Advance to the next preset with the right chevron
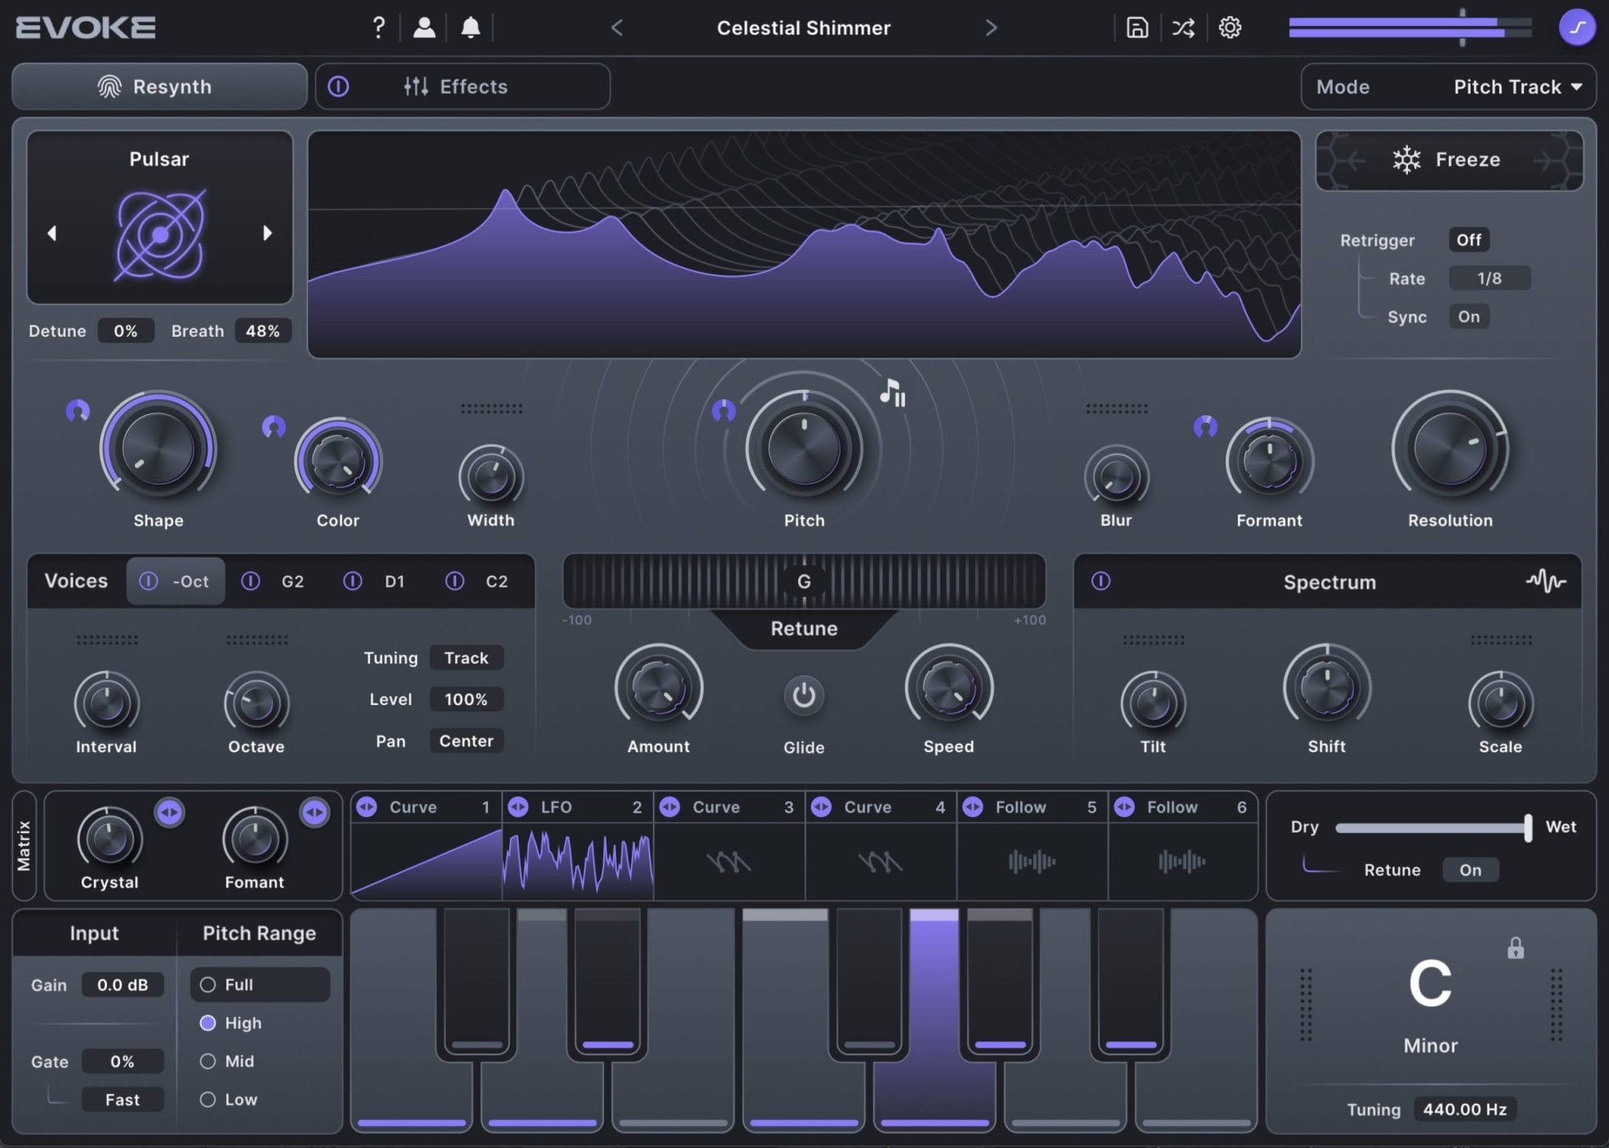 pos(991,27)
